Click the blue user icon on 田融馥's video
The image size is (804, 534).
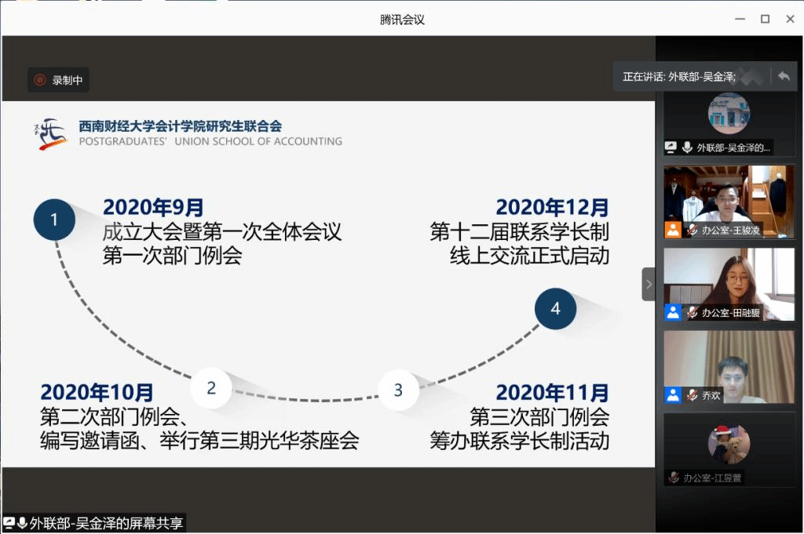tap(673, 312)
